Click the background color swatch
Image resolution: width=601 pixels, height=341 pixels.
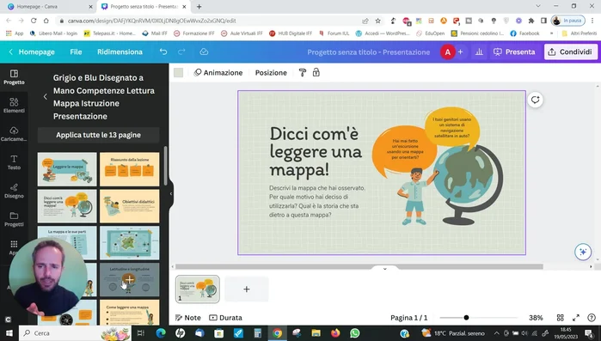pos(178,72)
